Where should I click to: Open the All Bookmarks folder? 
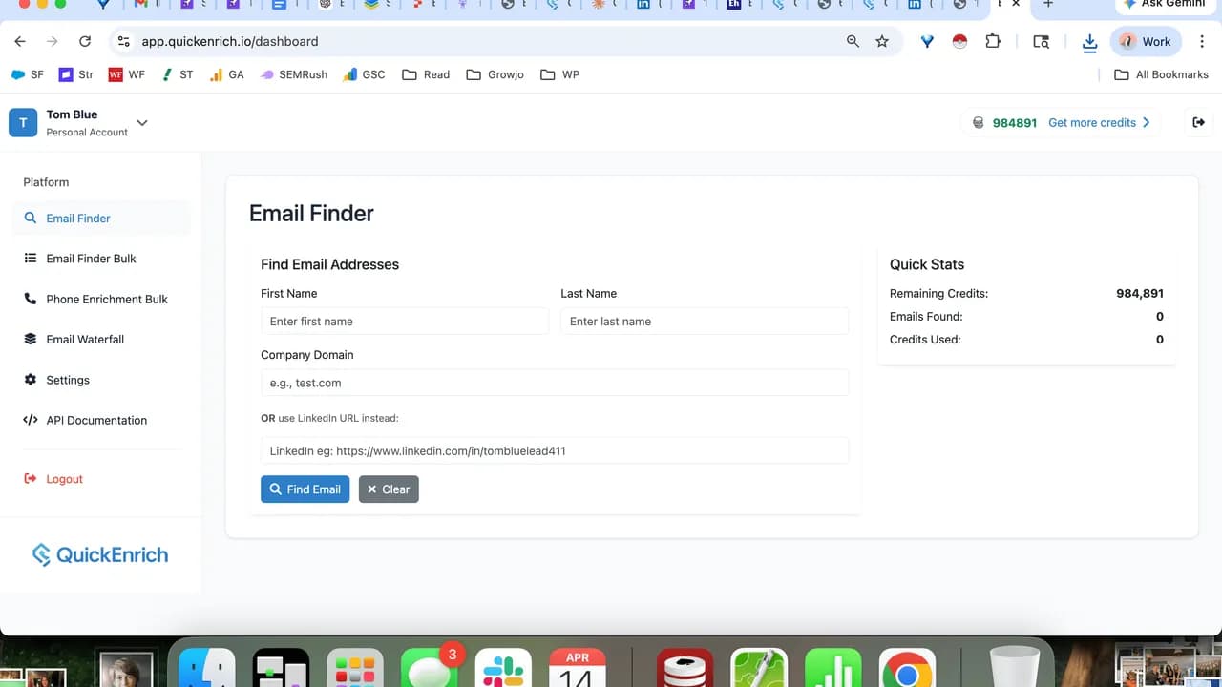[1162, 74]
